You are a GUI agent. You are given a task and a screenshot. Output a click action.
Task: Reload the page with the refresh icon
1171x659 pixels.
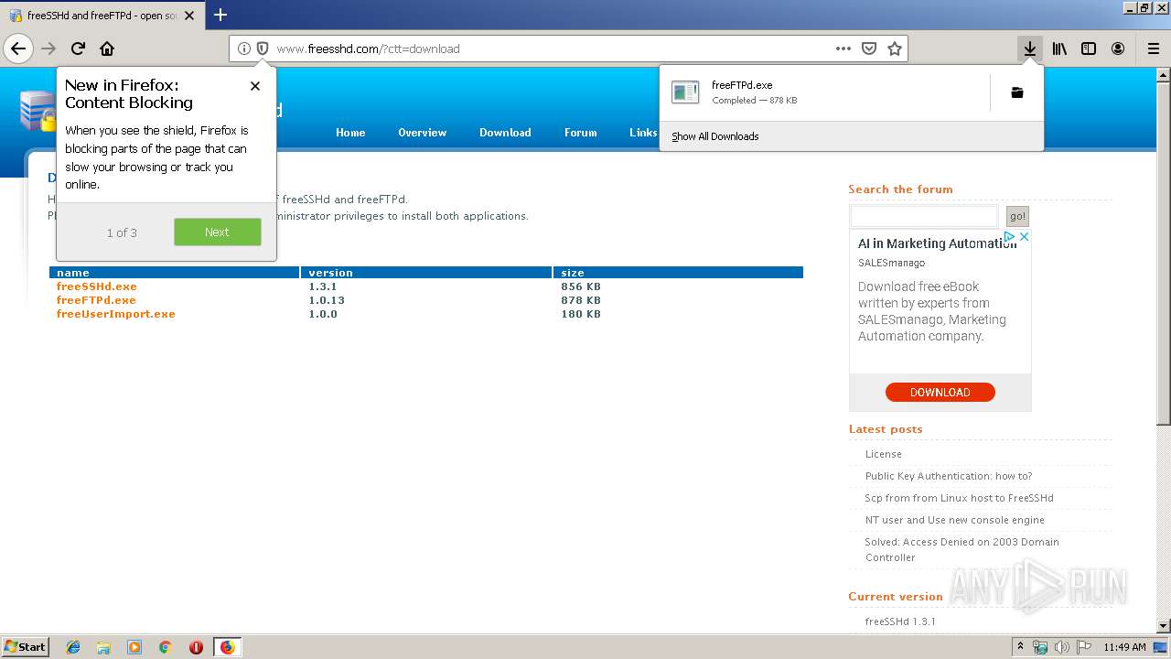coord(78,49)
